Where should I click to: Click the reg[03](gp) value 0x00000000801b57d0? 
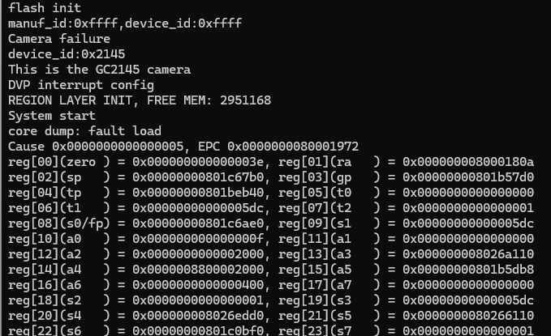pyautogui.click(x=468, y=177)
